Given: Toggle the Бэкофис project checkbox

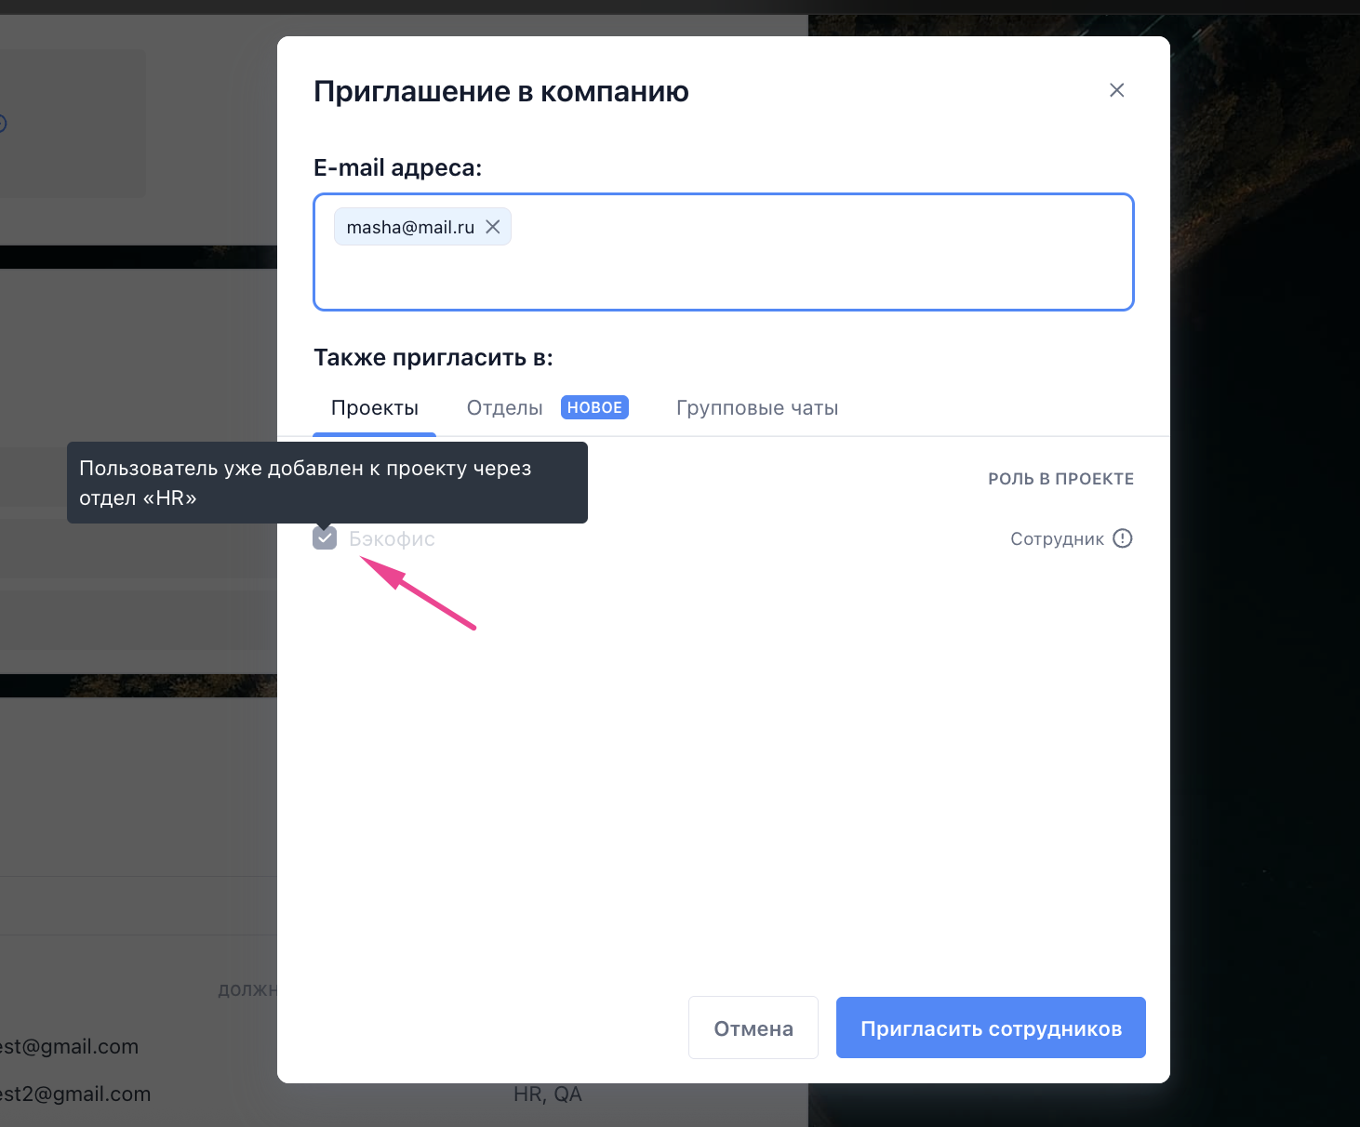Looking at the screenshot, I should tap(325, 537).
